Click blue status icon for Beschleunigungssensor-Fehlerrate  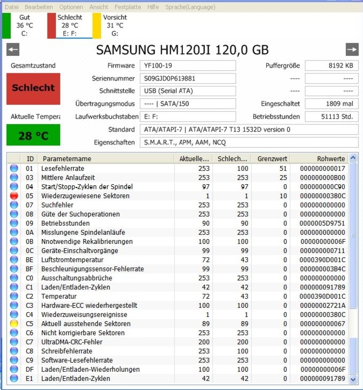14,269
